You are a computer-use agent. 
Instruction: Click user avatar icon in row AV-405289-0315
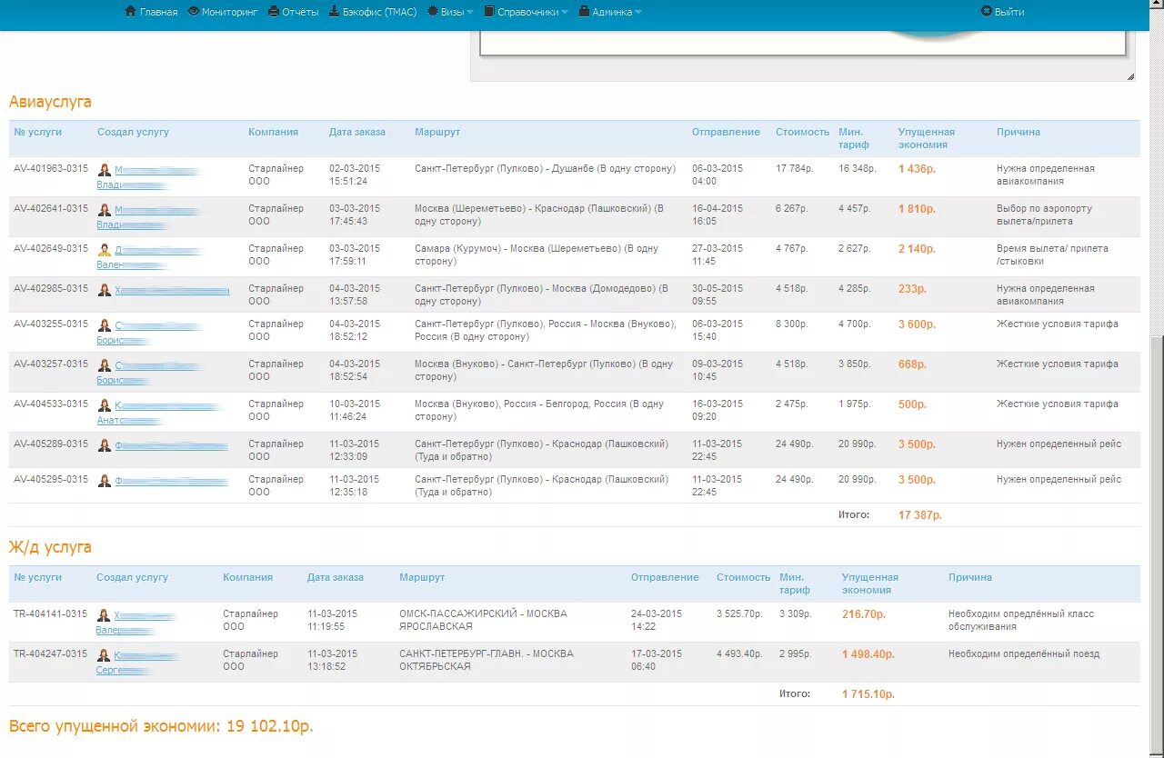(x=105, y=445)
